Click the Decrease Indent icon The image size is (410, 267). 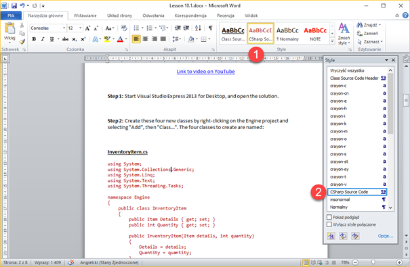click(x=178, y=28)
